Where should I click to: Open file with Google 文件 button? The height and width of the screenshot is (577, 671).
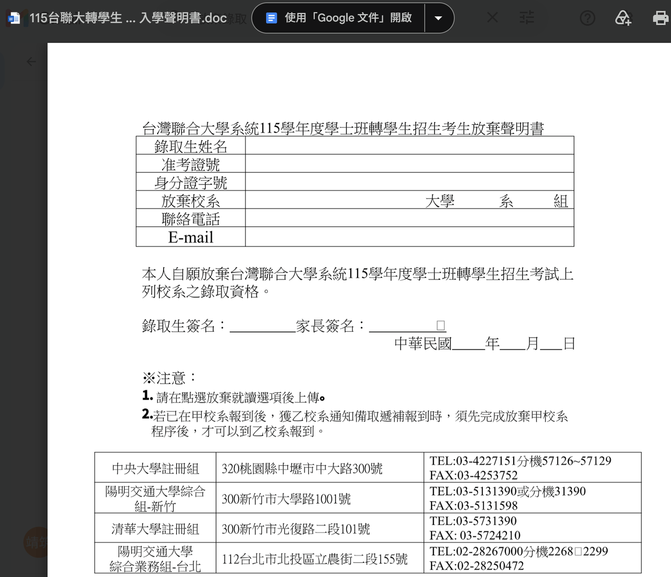coord(339,18)
